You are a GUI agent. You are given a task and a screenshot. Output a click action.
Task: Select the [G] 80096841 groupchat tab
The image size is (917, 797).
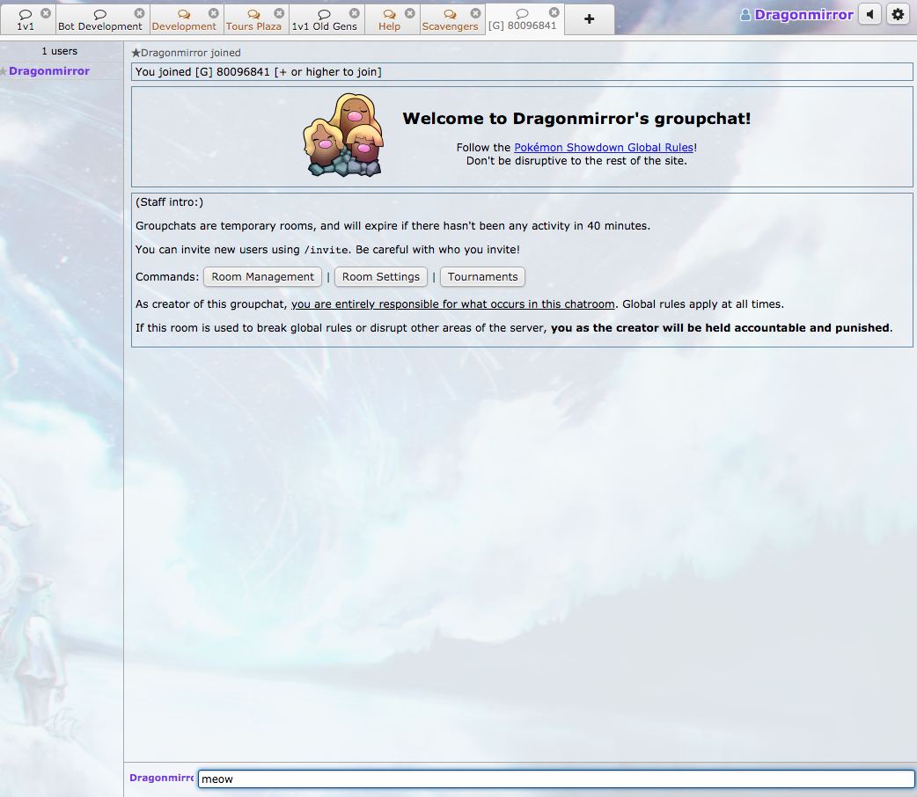tap(522, 20)
